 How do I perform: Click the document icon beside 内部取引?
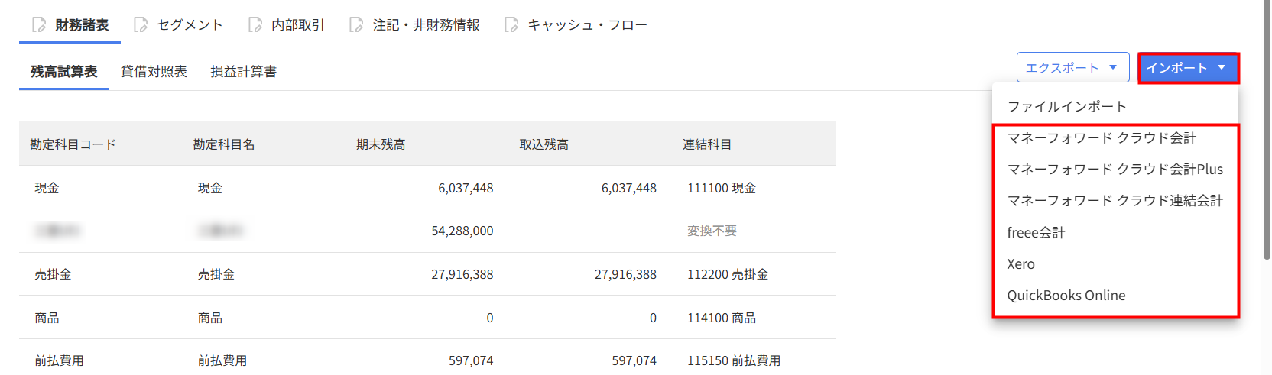(x=255, y=25)
